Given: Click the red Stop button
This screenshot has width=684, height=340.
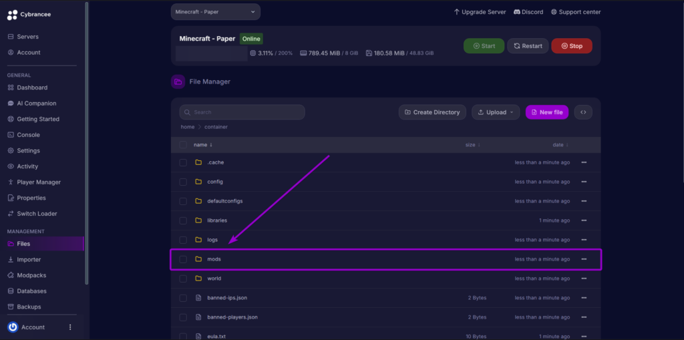Looking at the screenshot, I should click(x=572, y=46).
